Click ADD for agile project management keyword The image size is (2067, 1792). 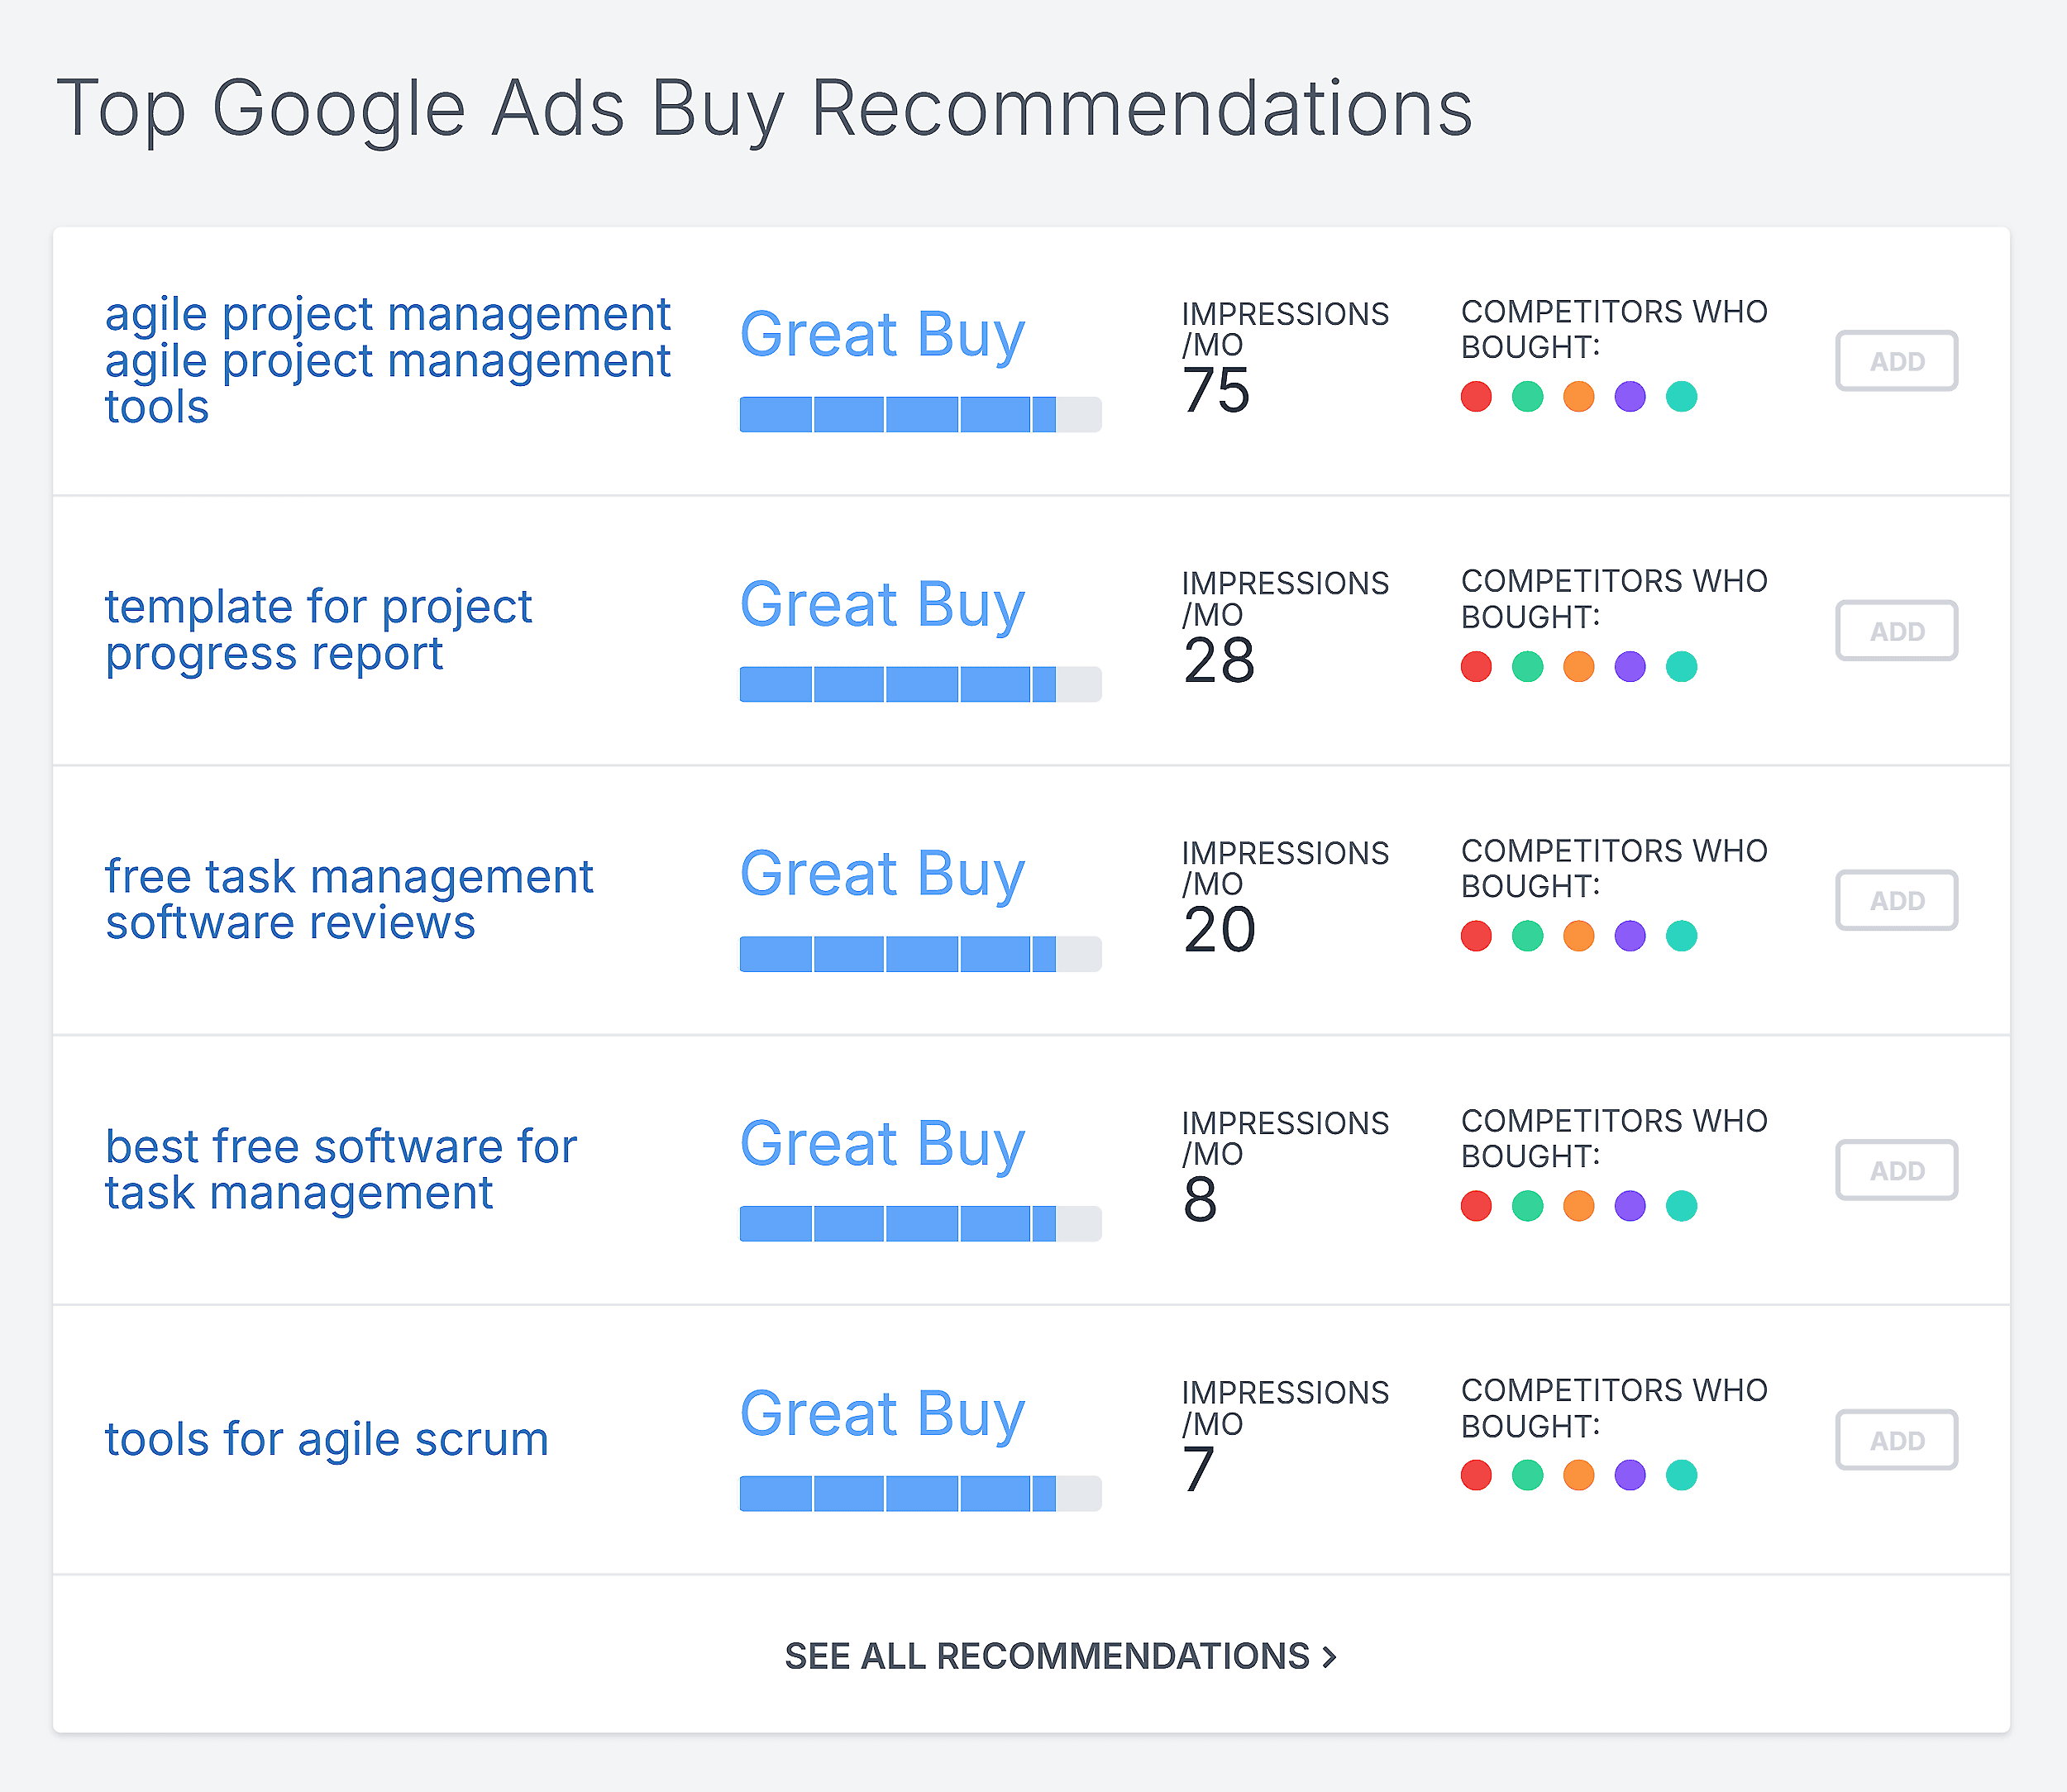(x=1896, y=361)
